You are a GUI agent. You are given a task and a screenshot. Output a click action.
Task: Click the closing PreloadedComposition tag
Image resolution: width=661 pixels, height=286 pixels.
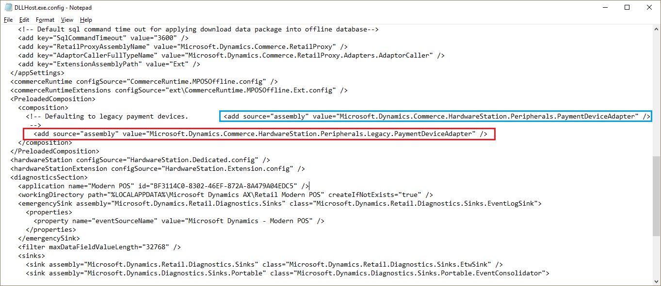[x=55, y=151]
